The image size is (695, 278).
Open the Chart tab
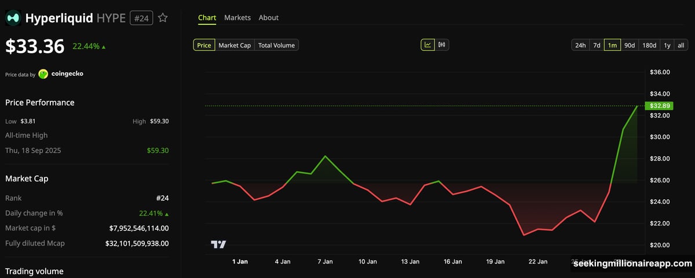[x=207, y=18]
